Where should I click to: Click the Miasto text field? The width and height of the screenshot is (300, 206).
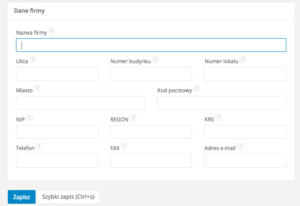(80, 103)
